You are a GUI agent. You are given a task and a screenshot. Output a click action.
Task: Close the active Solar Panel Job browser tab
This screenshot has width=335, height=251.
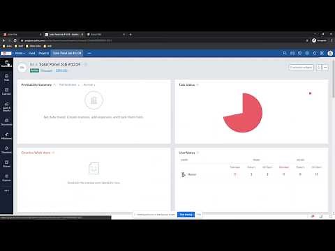pos(82,34)
